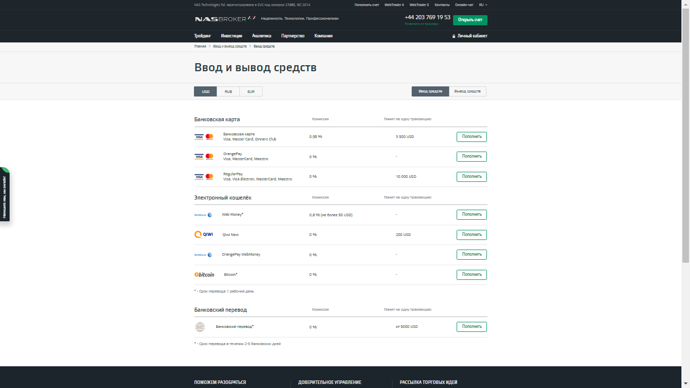Image resolution: width=690 pixels, height=388 pixels.
Task: Click card icons in the OrangePay Visa row
Action: tap(204, 157)
